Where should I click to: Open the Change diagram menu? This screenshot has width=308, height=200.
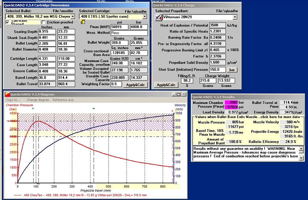click(38, 100)
